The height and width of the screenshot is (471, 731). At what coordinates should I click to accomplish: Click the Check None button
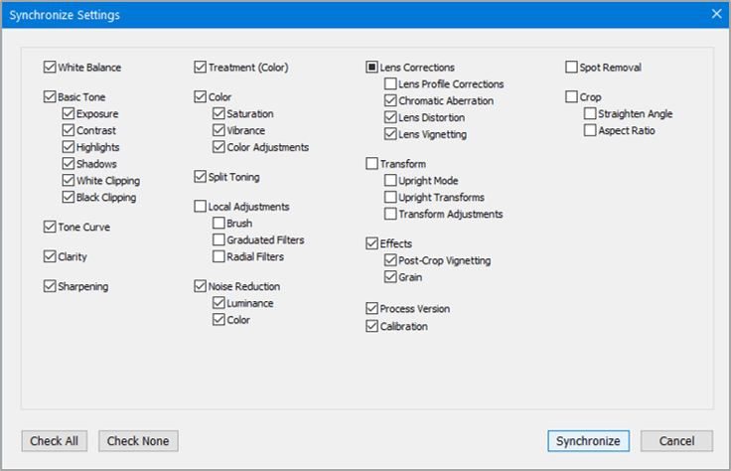pos(138,441)
